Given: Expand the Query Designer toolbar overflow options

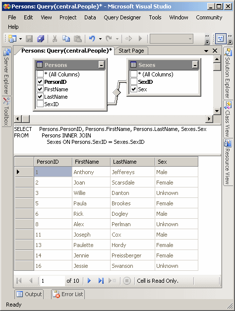Looking at the screenshot, I should click(x=230, y=39).
